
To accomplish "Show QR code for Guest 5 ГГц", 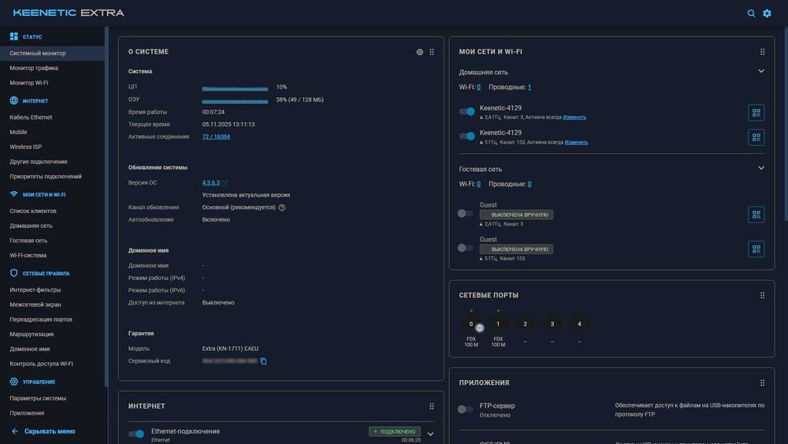I will point(756,249).
